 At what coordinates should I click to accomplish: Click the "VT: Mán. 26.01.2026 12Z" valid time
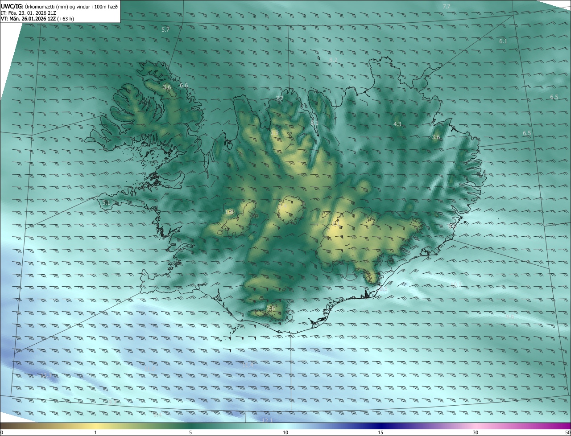(28, 19)
